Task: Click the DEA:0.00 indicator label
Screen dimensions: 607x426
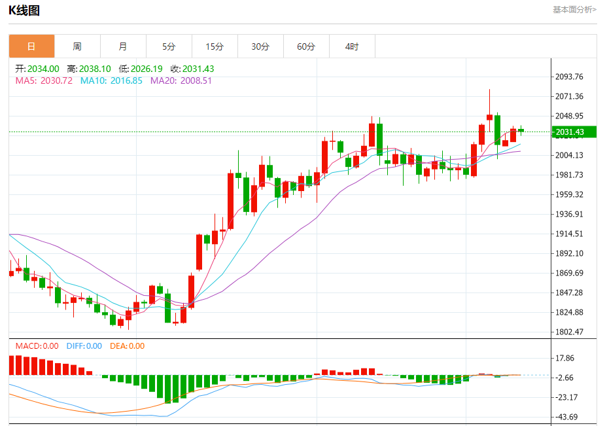Action: (127, 346)
